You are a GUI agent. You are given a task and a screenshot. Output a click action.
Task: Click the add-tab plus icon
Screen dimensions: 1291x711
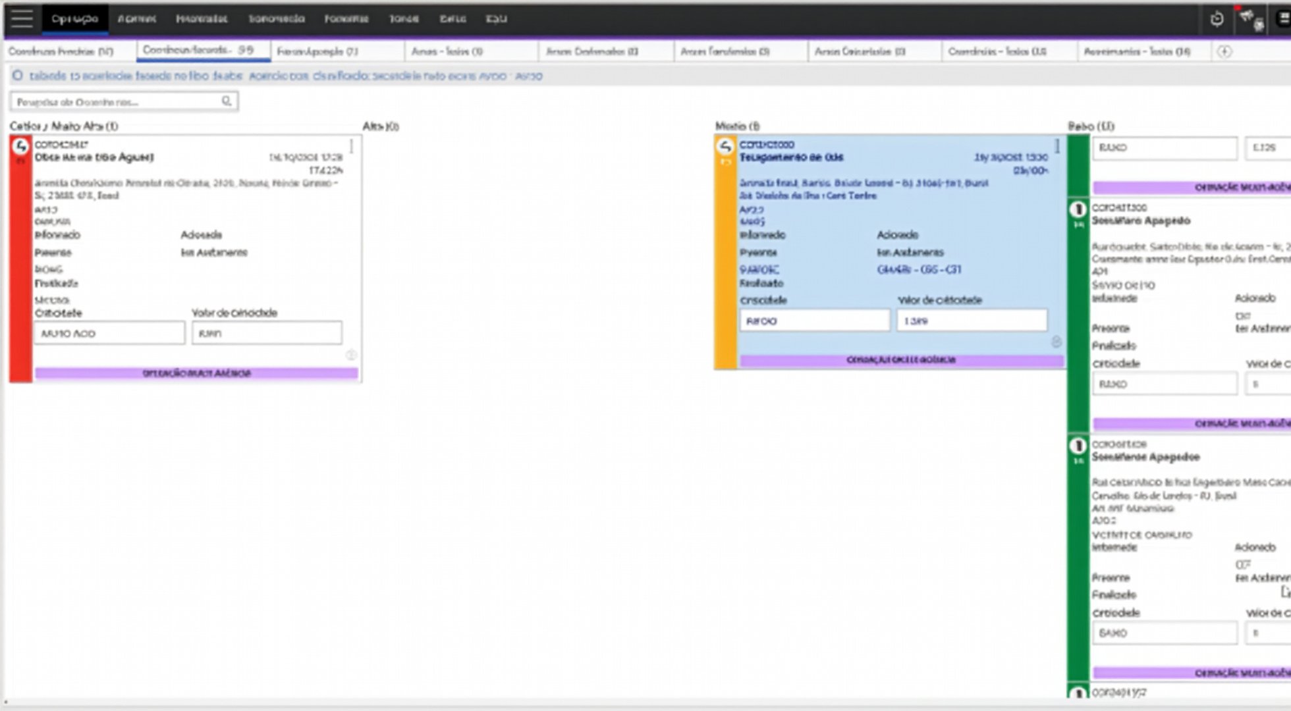(1224, 51)
